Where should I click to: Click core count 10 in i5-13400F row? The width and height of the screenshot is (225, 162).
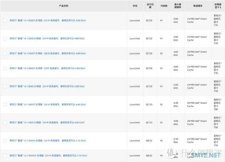(x=161, y=53)
